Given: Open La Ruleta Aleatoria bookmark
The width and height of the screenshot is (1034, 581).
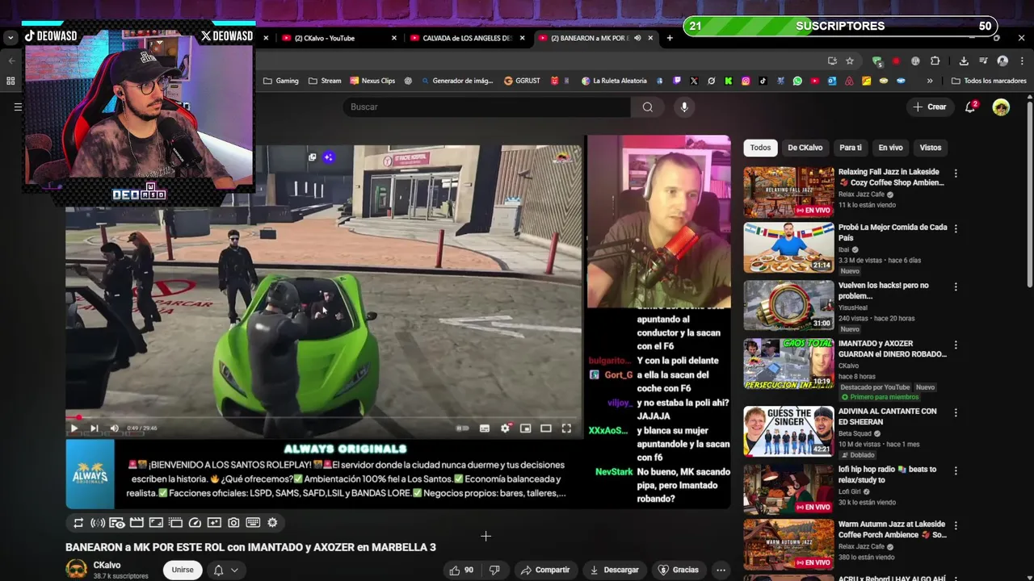Looking at the screenshot, I should 614,81.
